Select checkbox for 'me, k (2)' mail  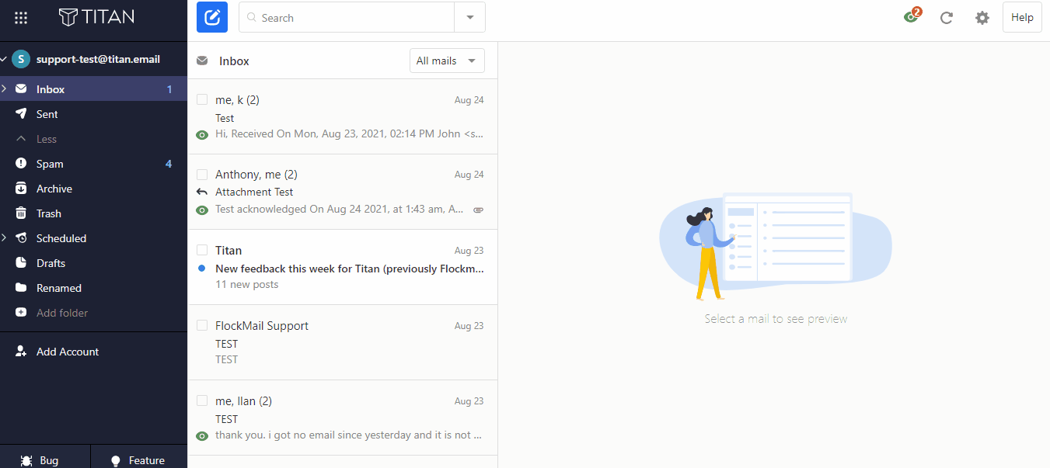(x=202, y=99)
